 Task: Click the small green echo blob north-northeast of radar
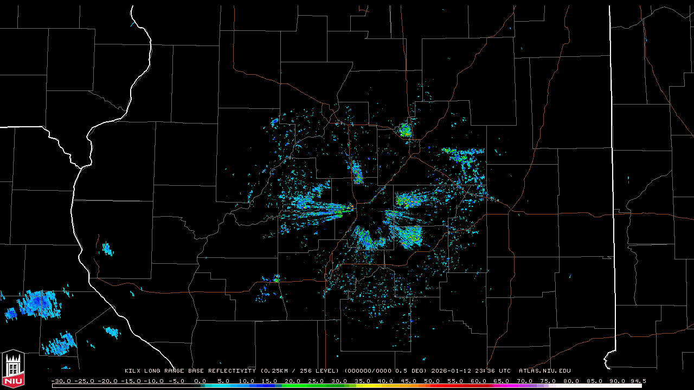[x=405, y=130]
